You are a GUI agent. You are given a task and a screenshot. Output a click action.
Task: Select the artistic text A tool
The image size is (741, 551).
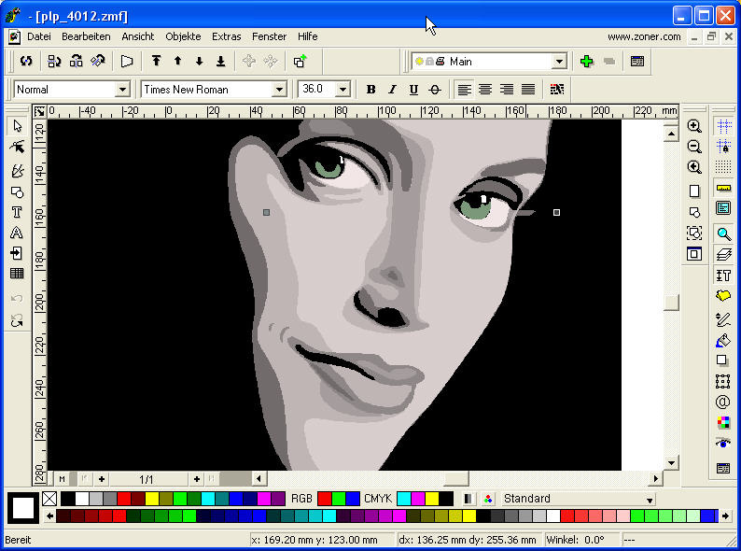tap(17, 233)
